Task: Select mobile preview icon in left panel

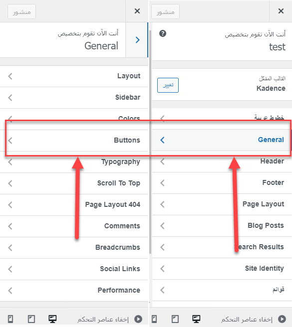Action: [10, 319]
